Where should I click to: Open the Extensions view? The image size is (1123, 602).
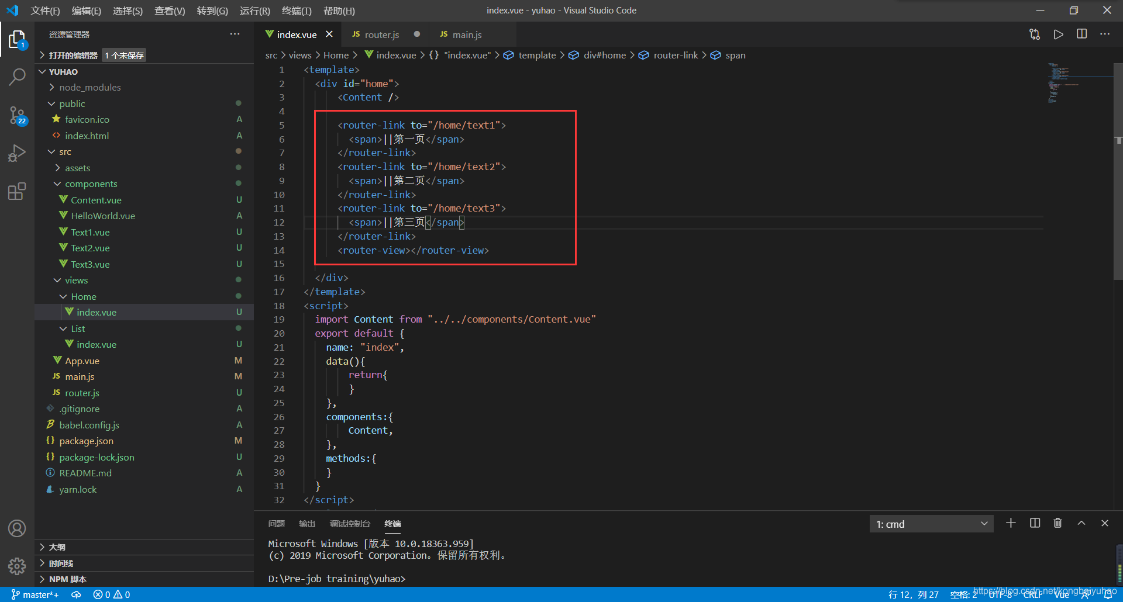click(17, 191)
